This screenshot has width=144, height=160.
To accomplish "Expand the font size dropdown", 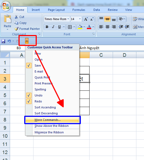I will coord(80,19).
